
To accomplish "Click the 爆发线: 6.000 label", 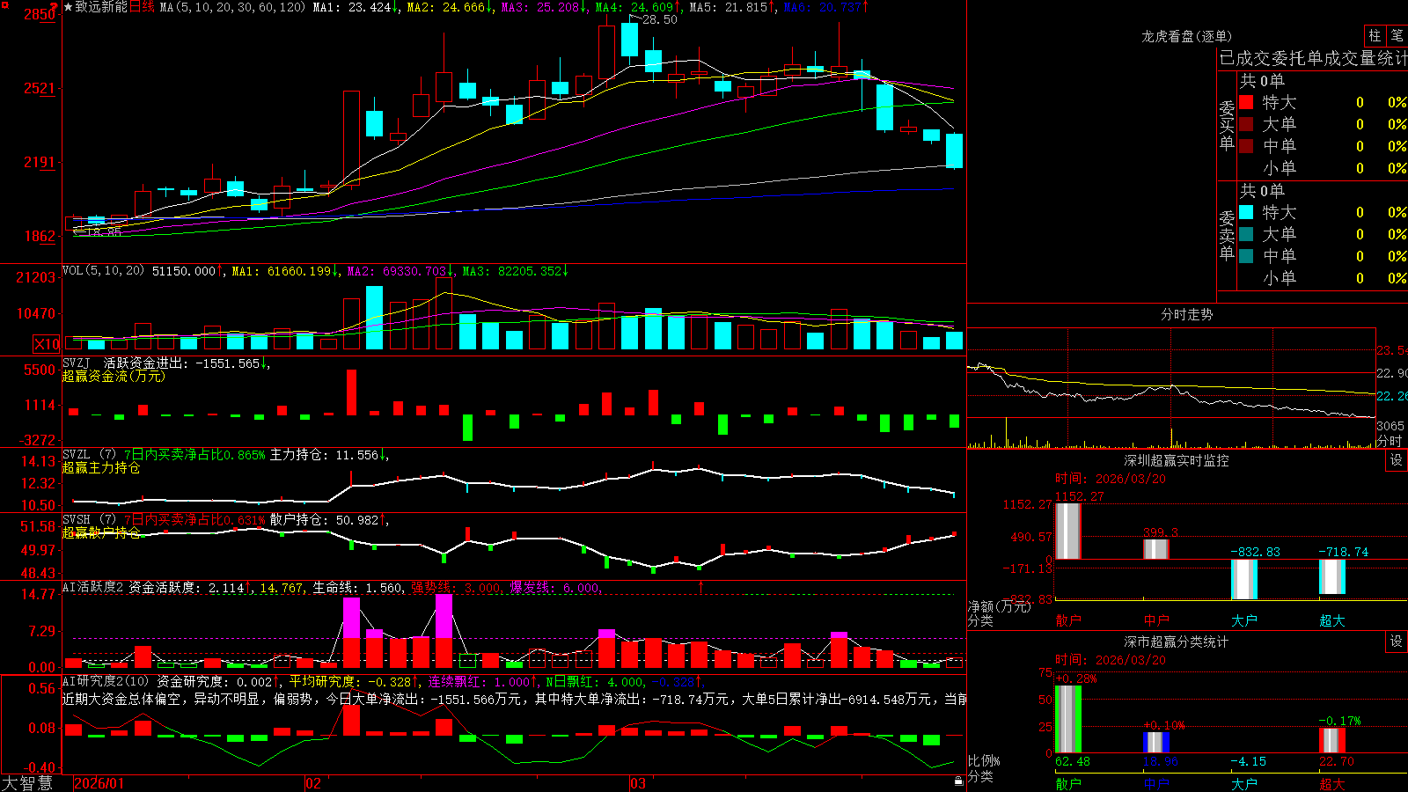I will (x=554, y=588).
